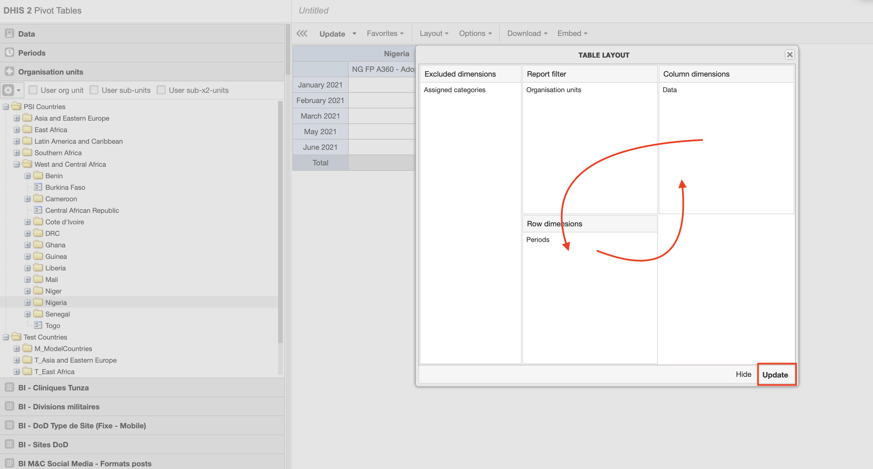Enable the User org unit checkbox
This screenshot has width=873, height=469.
tap(33, 90)
